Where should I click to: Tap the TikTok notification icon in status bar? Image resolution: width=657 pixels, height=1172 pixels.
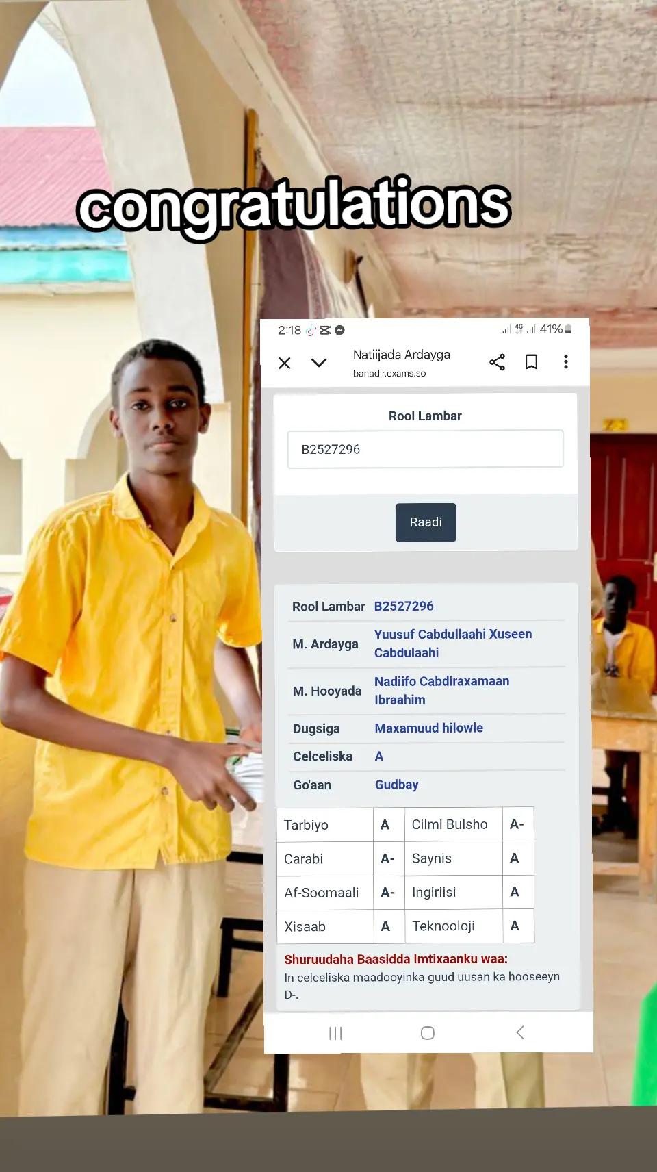(x=311, y=330)
